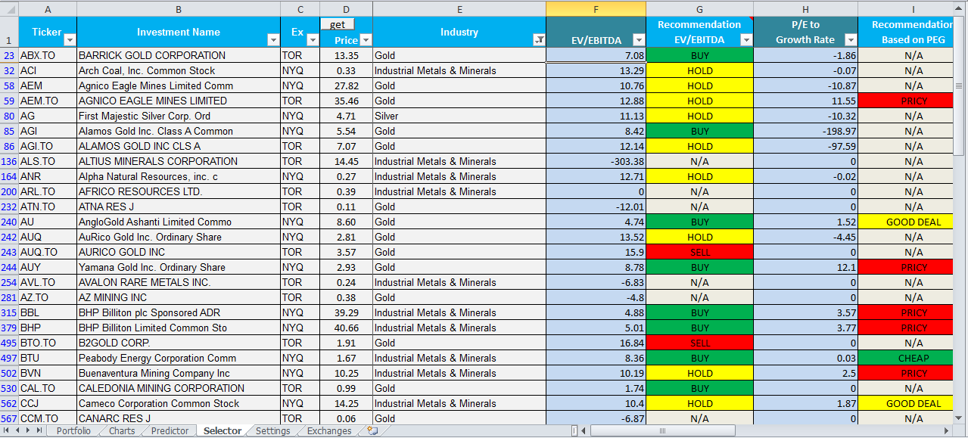
Task: Switch to the Exchanges sheet tab
Action: [329, 431]
